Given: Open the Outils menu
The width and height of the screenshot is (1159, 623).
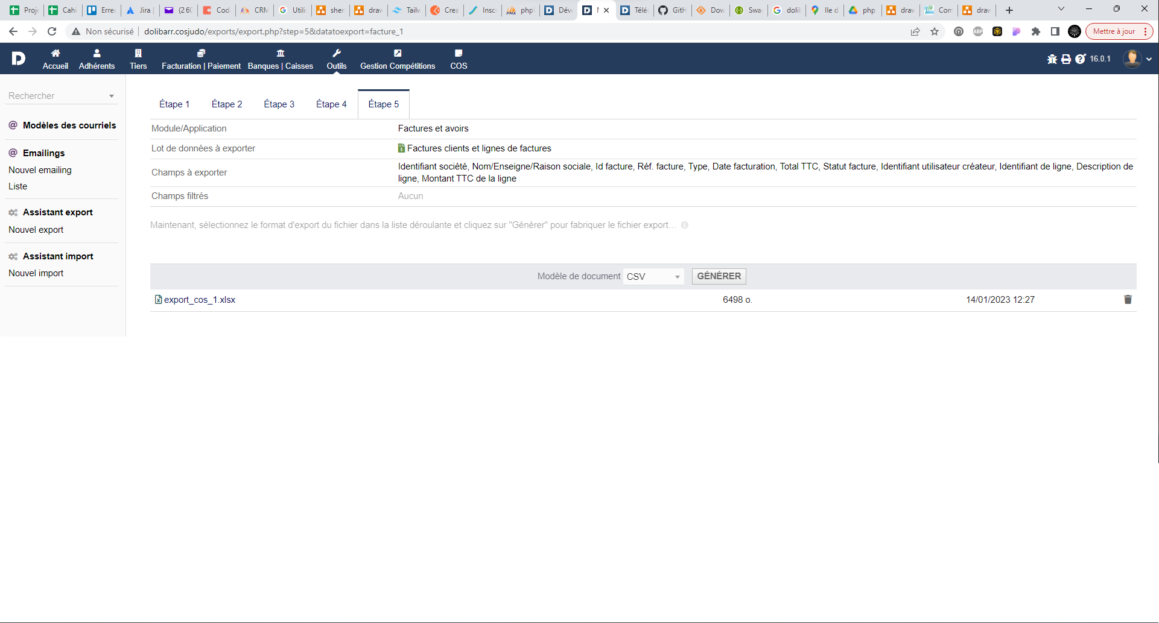Looking at the screenshot, I should click(x=337, y=59).
